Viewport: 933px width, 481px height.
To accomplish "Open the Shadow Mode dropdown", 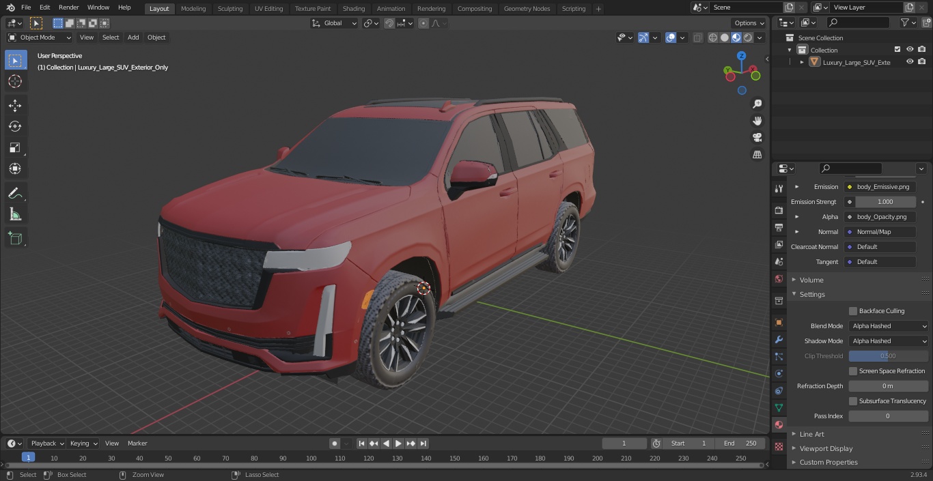I will (889, 341).
